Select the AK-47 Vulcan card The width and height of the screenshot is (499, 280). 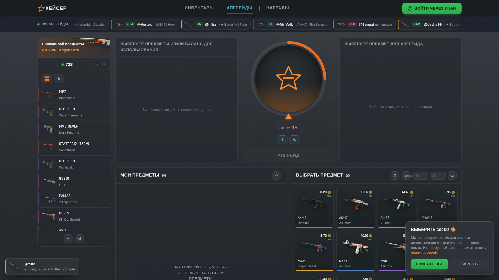(x=397, y=208)
